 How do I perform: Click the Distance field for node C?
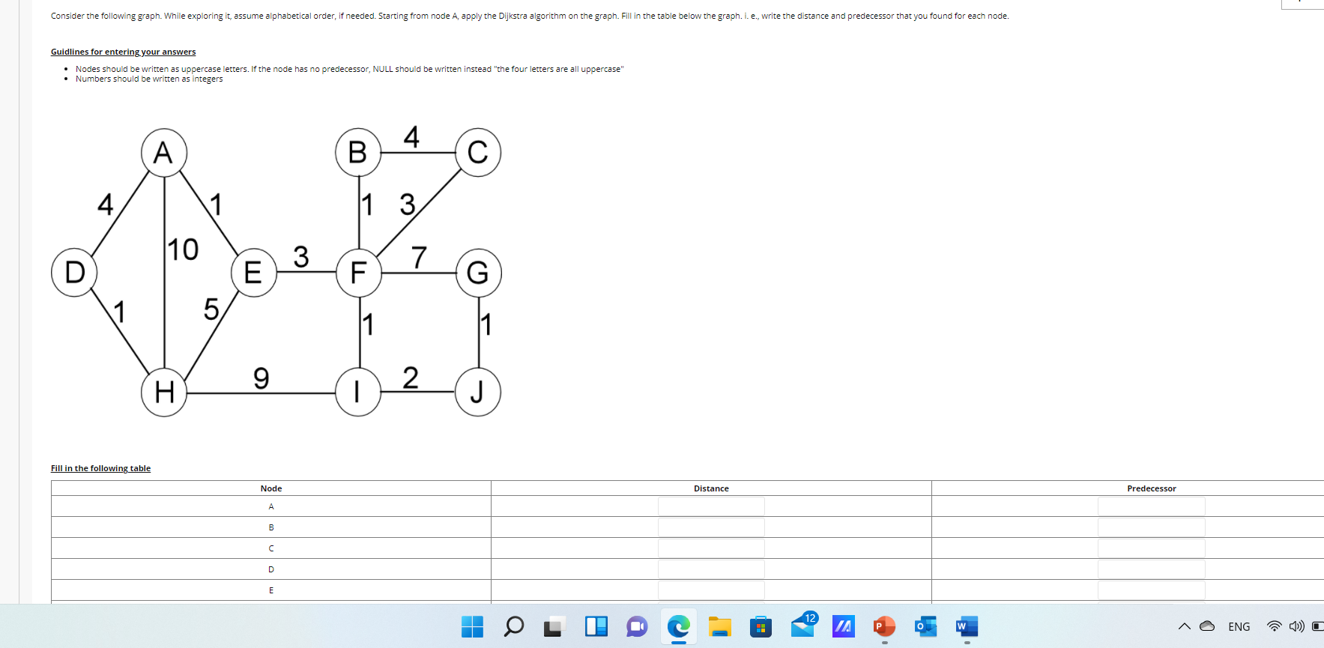click(711, 548)
